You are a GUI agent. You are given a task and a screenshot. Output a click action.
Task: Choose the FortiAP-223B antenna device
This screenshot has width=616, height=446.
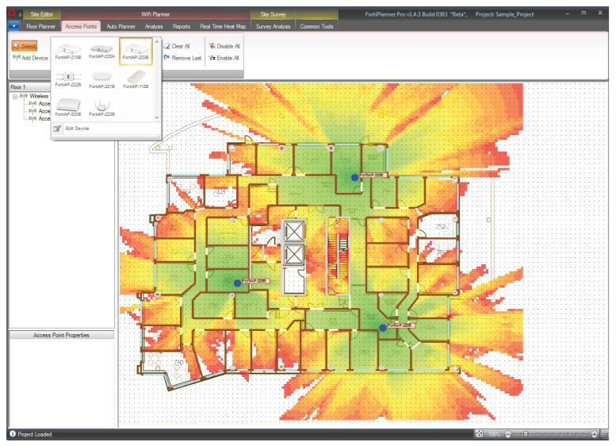[x=101, y=107]
